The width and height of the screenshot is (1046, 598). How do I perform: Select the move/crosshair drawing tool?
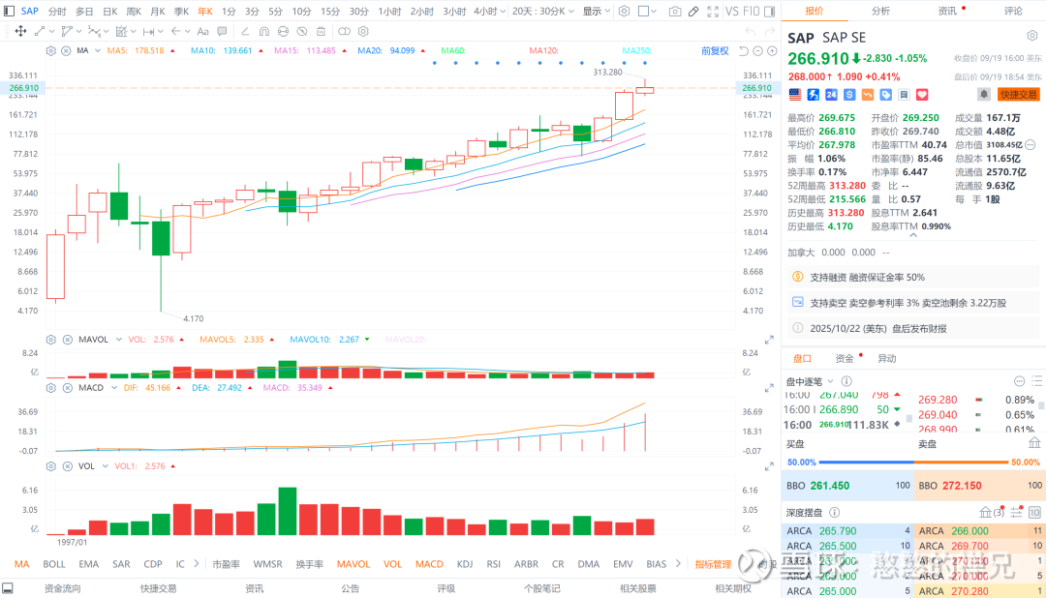click(x=20, y=31)
